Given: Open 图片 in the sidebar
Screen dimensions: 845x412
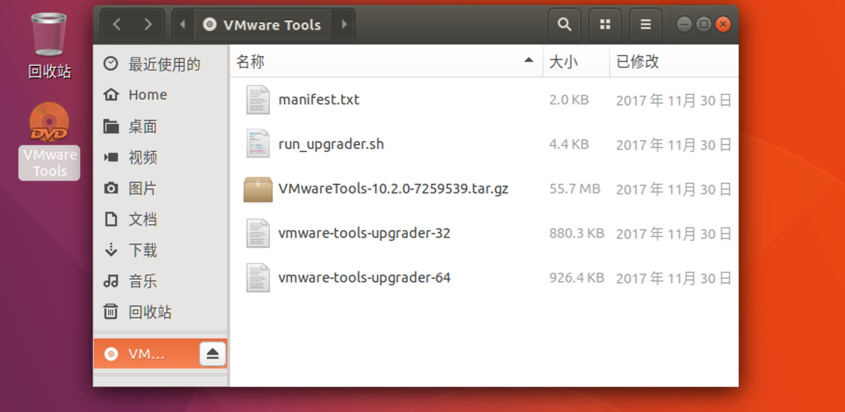Looking at the screenshot, I should (160, 188).
